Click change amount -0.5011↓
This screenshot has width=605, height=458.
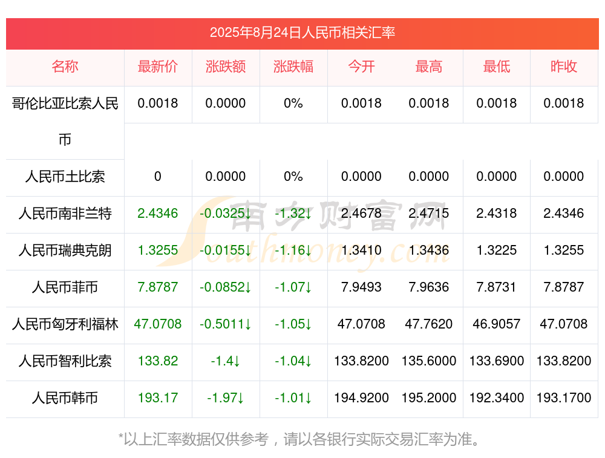pos(226,324)
